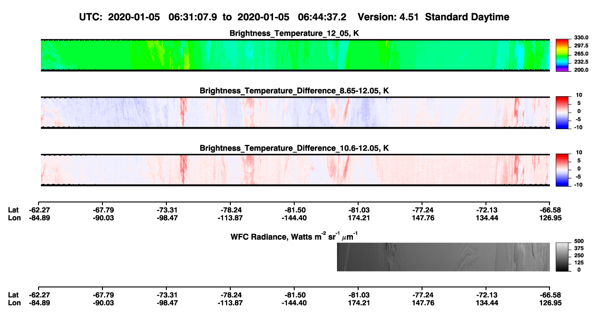The height and width of the screenshot is (313, 611).
Task: Click the 375 label on the WFC scale
Action: coord(579,248)
